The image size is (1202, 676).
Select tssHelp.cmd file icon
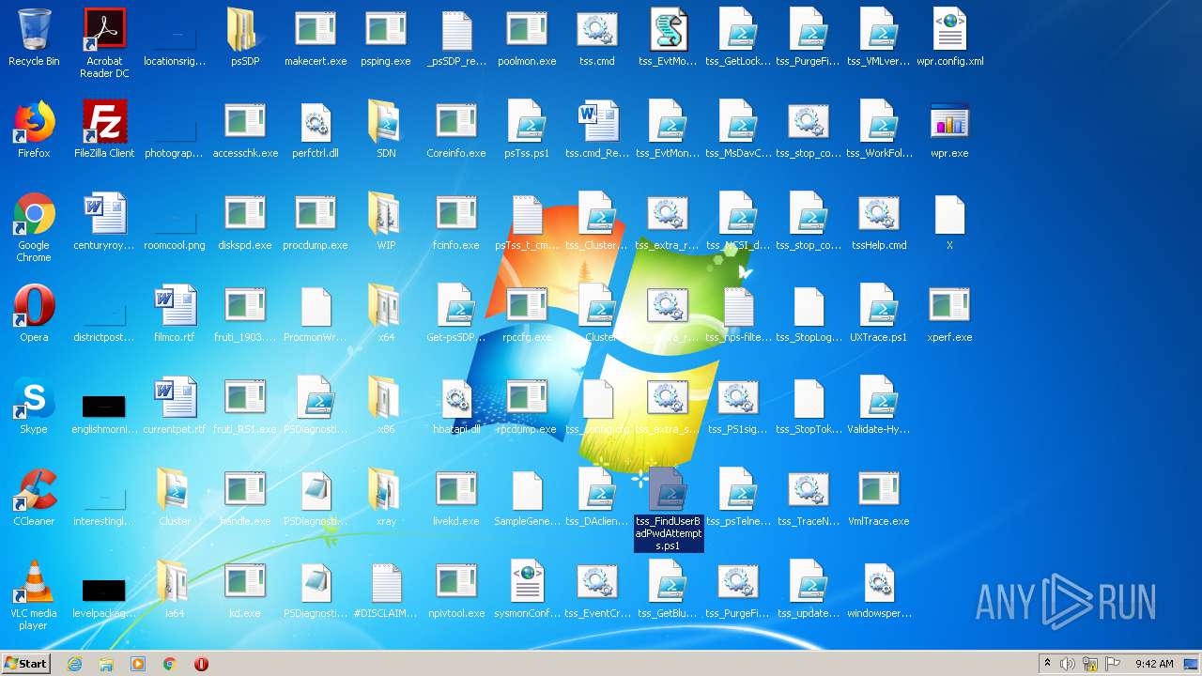(879, 222)
